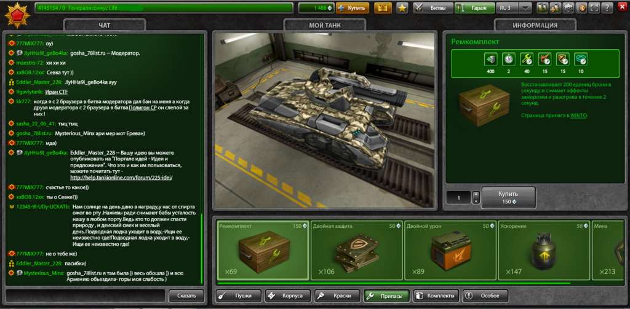Viewport: 630px width, 309px height.
Task: Click the purchase quantity input field
Action: pos(458,197)
